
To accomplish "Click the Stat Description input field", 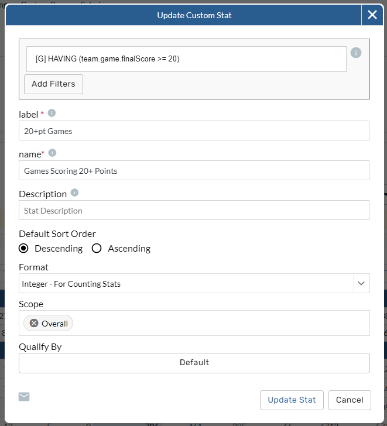I will pyautogui.click(x=194, y=211).
